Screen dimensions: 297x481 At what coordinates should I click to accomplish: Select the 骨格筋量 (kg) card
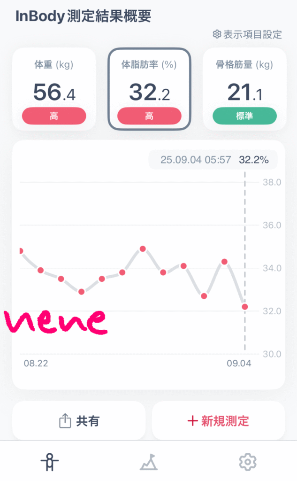tap(244, 89)
